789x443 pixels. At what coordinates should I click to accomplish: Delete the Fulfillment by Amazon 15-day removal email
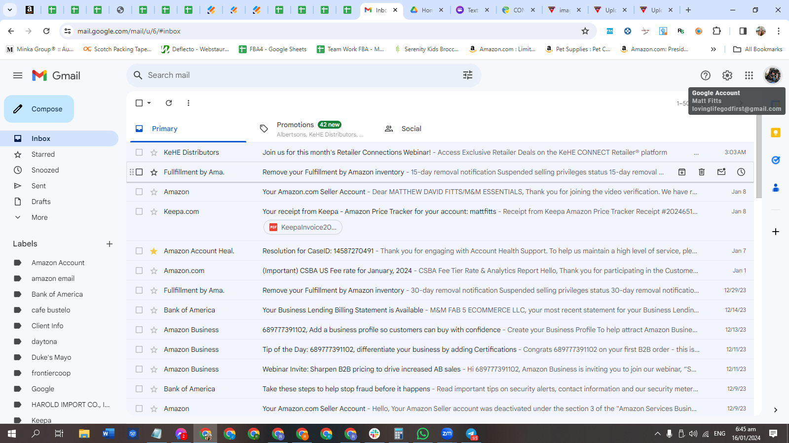tap(702, 172)
